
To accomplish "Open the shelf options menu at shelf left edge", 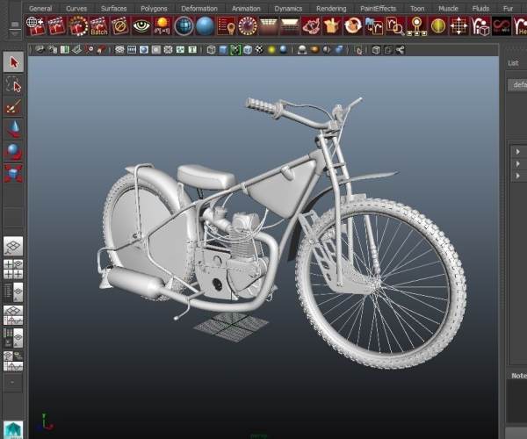I will (x=15, y=32).
